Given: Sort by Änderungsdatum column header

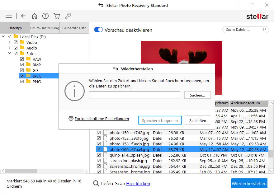Looking at the screenshot, I should (249, 103).
